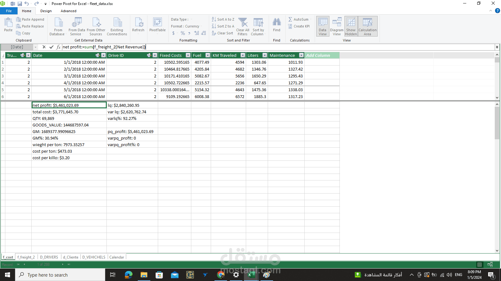The image size is (501, 281).
Task: Open the name box dropdown arrow
Action: coord(35,47)
